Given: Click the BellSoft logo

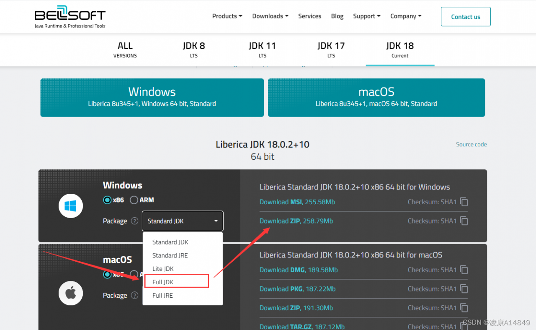Looking at the screenshot, I should [x=70, y=17].
